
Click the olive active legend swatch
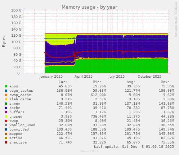coord(6,138)
